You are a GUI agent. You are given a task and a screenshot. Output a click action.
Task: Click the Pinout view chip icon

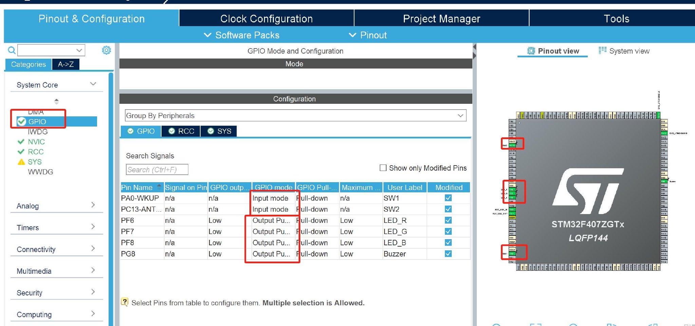(531, 51)
